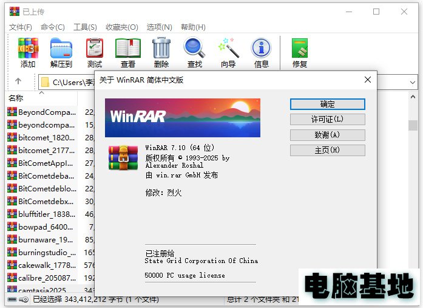The width and height of the screenshot is (423, 308).
Task: Sort list by 名称 column header
Action: tap(16, 98)
